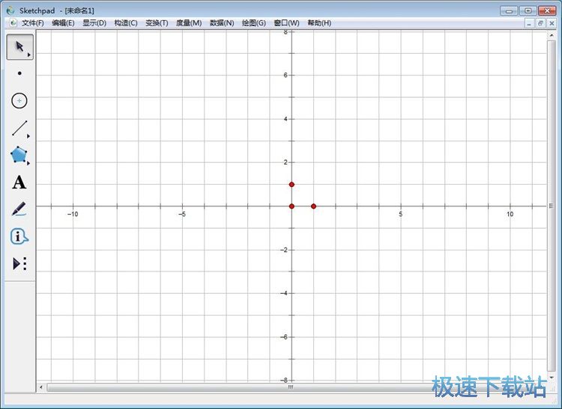The width and height of the screenshot is (562, 409).
Task: Select the Straightedge segment tool
Action: point(19,128)
